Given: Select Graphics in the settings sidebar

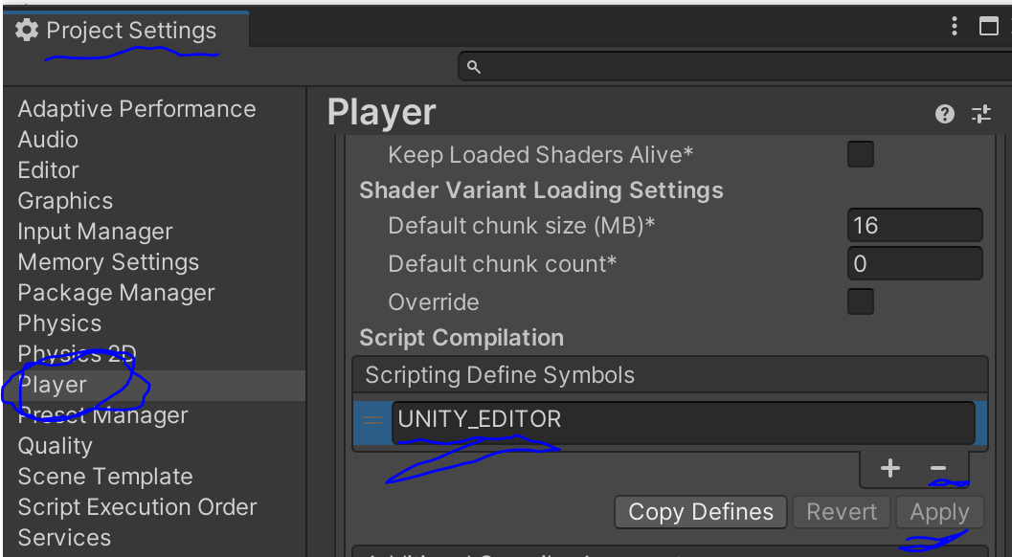Looking at the screenshot, I should coord(64,200).
